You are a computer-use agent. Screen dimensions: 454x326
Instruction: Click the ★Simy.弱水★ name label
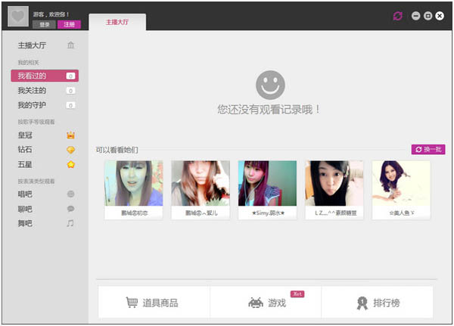point(268,213)
